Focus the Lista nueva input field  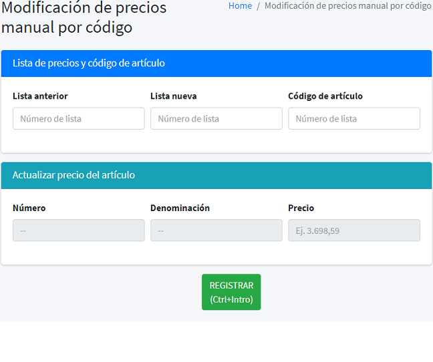point(216,119)
